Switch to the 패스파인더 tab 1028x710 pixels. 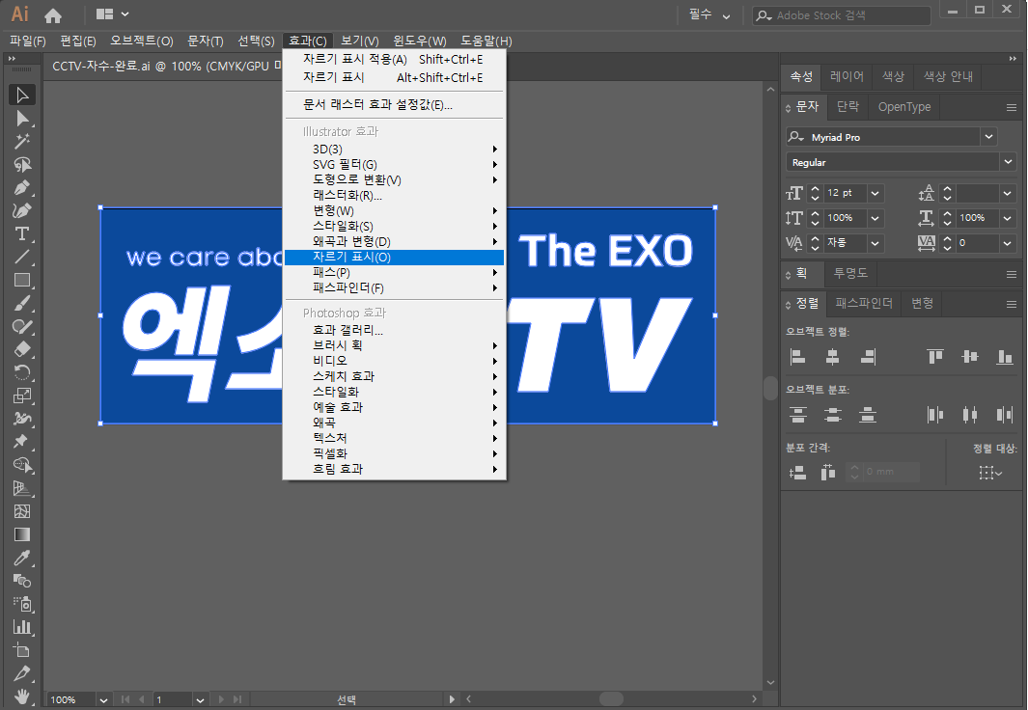click(x=864, y=303)
